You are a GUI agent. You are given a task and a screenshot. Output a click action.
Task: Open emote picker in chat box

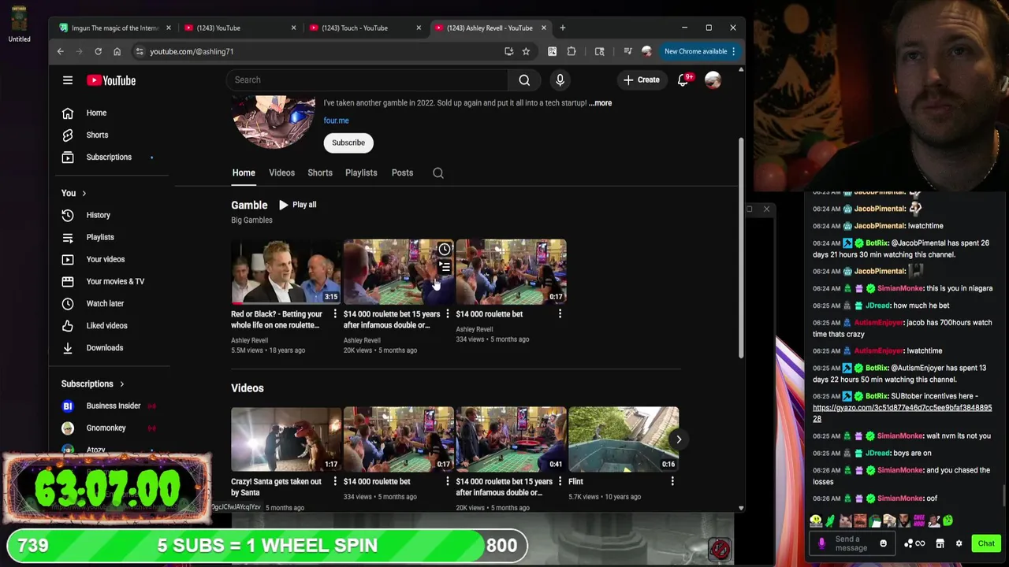point(883,543)
